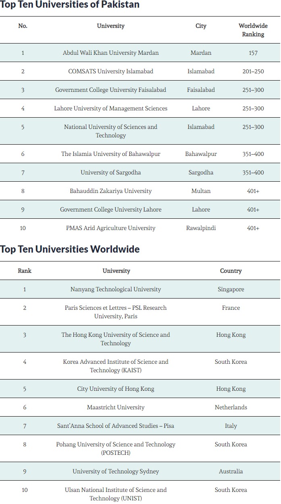Click National University of Sciences and Technology

[111, 131]
